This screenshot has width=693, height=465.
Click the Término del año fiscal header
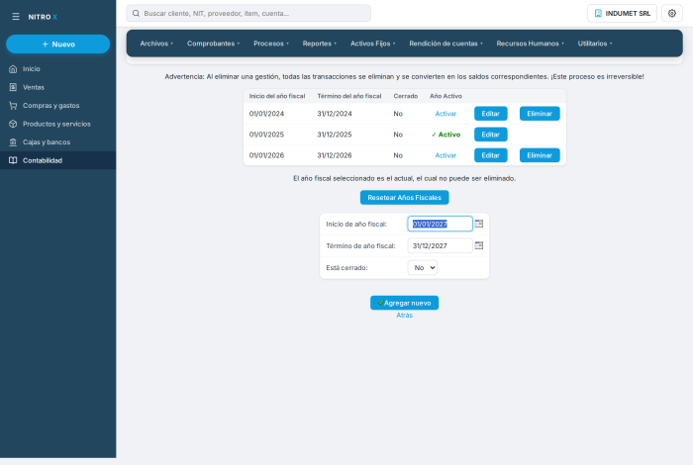(x=349, y=96)
